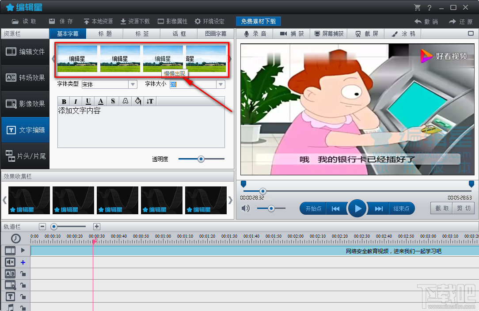Take a screenshot with 截屏
This screenshot has width=479, height=311.
(366, 34)
